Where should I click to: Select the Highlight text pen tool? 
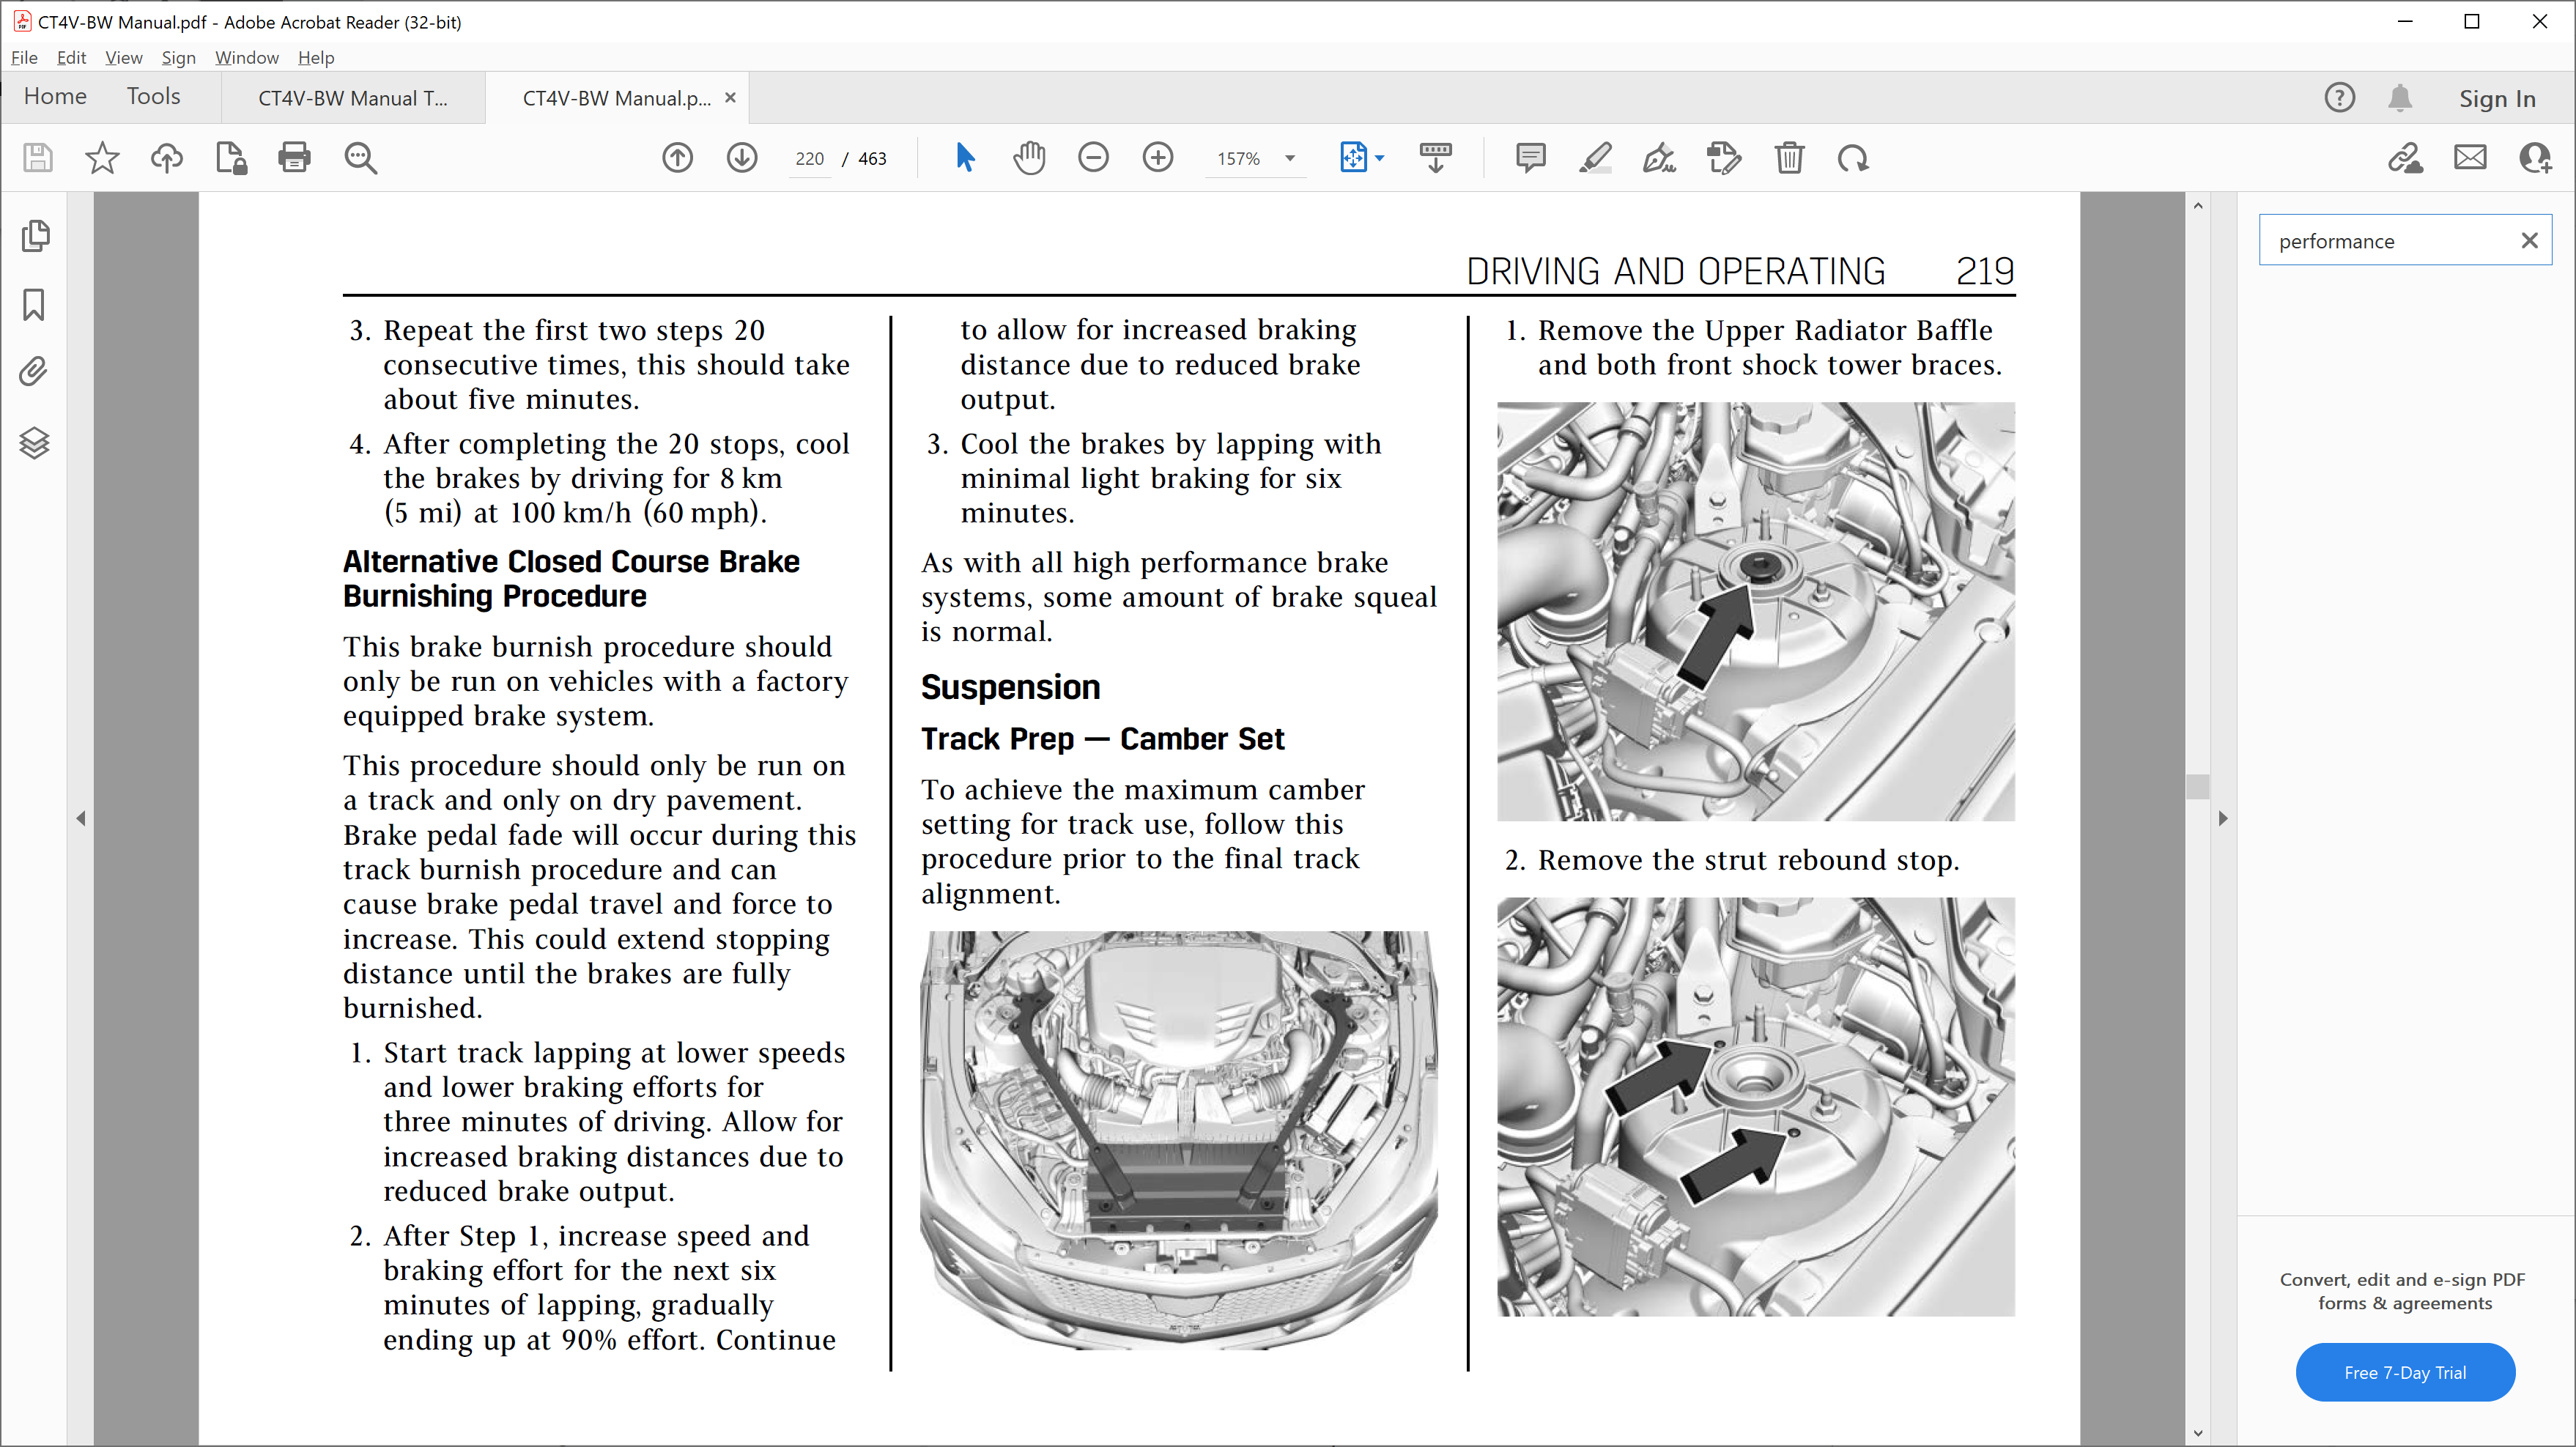pyautogui.click(x=1595, y=158)
